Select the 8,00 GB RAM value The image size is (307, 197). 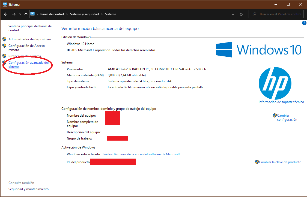127,75
